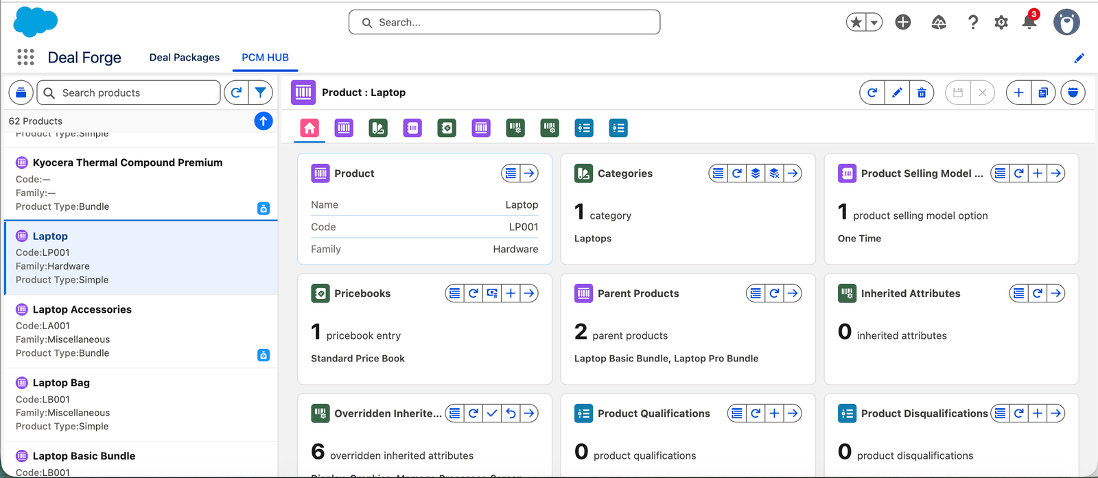The width and height of the screenshot is (1098, 478).
Task: Open the App Launcher dots grid
Action: 25,57
